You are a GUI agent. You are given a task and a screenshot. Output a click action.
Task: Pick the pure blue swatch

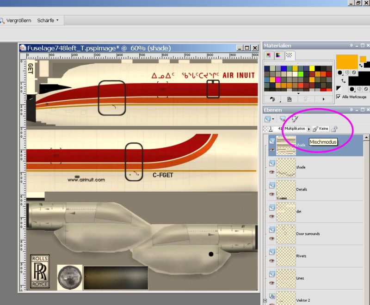pos(284,68)
